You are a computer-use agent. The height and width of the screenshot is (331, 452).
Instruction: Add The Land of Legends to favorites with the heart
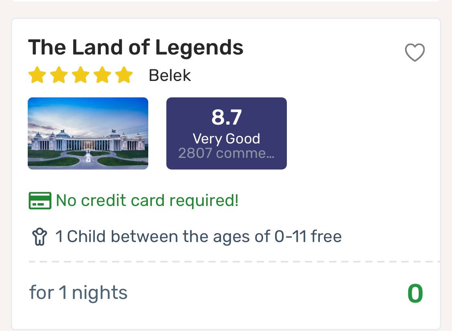pos(415,52)
